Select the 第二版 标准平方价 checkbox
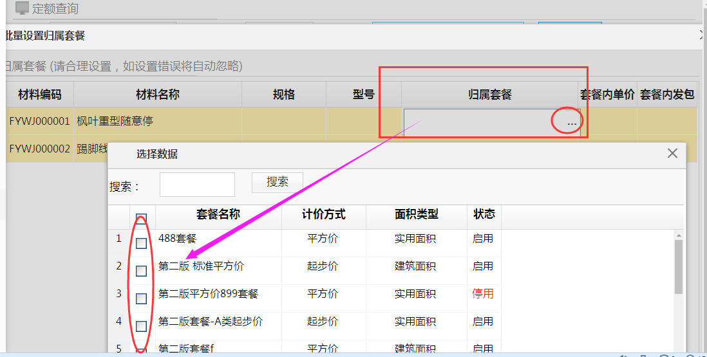This screenshot has height=357, width=707. [x=141, y=271]
